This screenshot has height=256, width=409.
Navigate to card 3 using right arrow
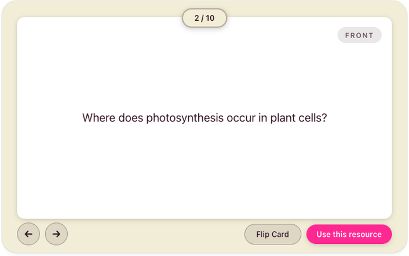(x=56, y=234)
